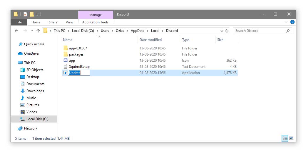Click the 362 KB size value
The width and height of the screenshot is (306, 150).
231,61
